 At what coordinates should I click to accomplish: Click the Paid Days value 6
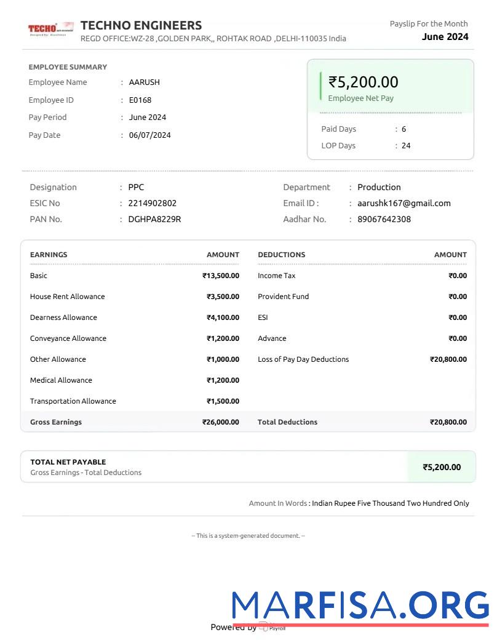pyautogui.click(x=404, y=129)
